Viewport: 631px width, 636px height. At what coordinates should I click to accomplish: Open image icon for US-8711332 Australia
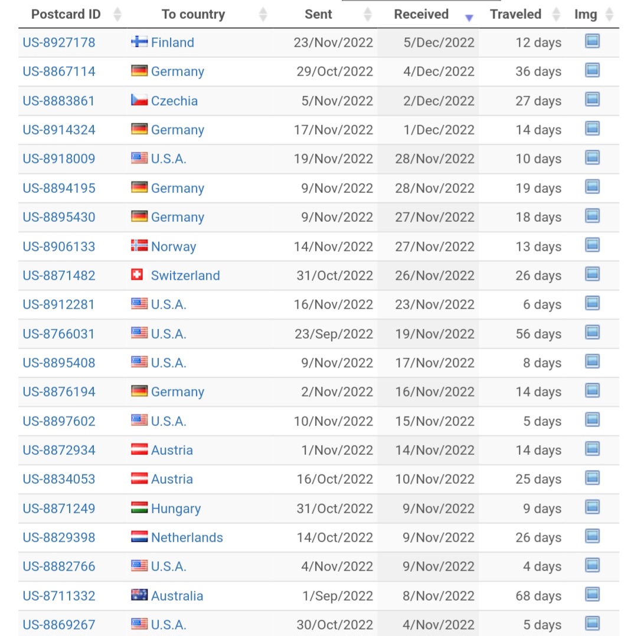tap(592, 595)
